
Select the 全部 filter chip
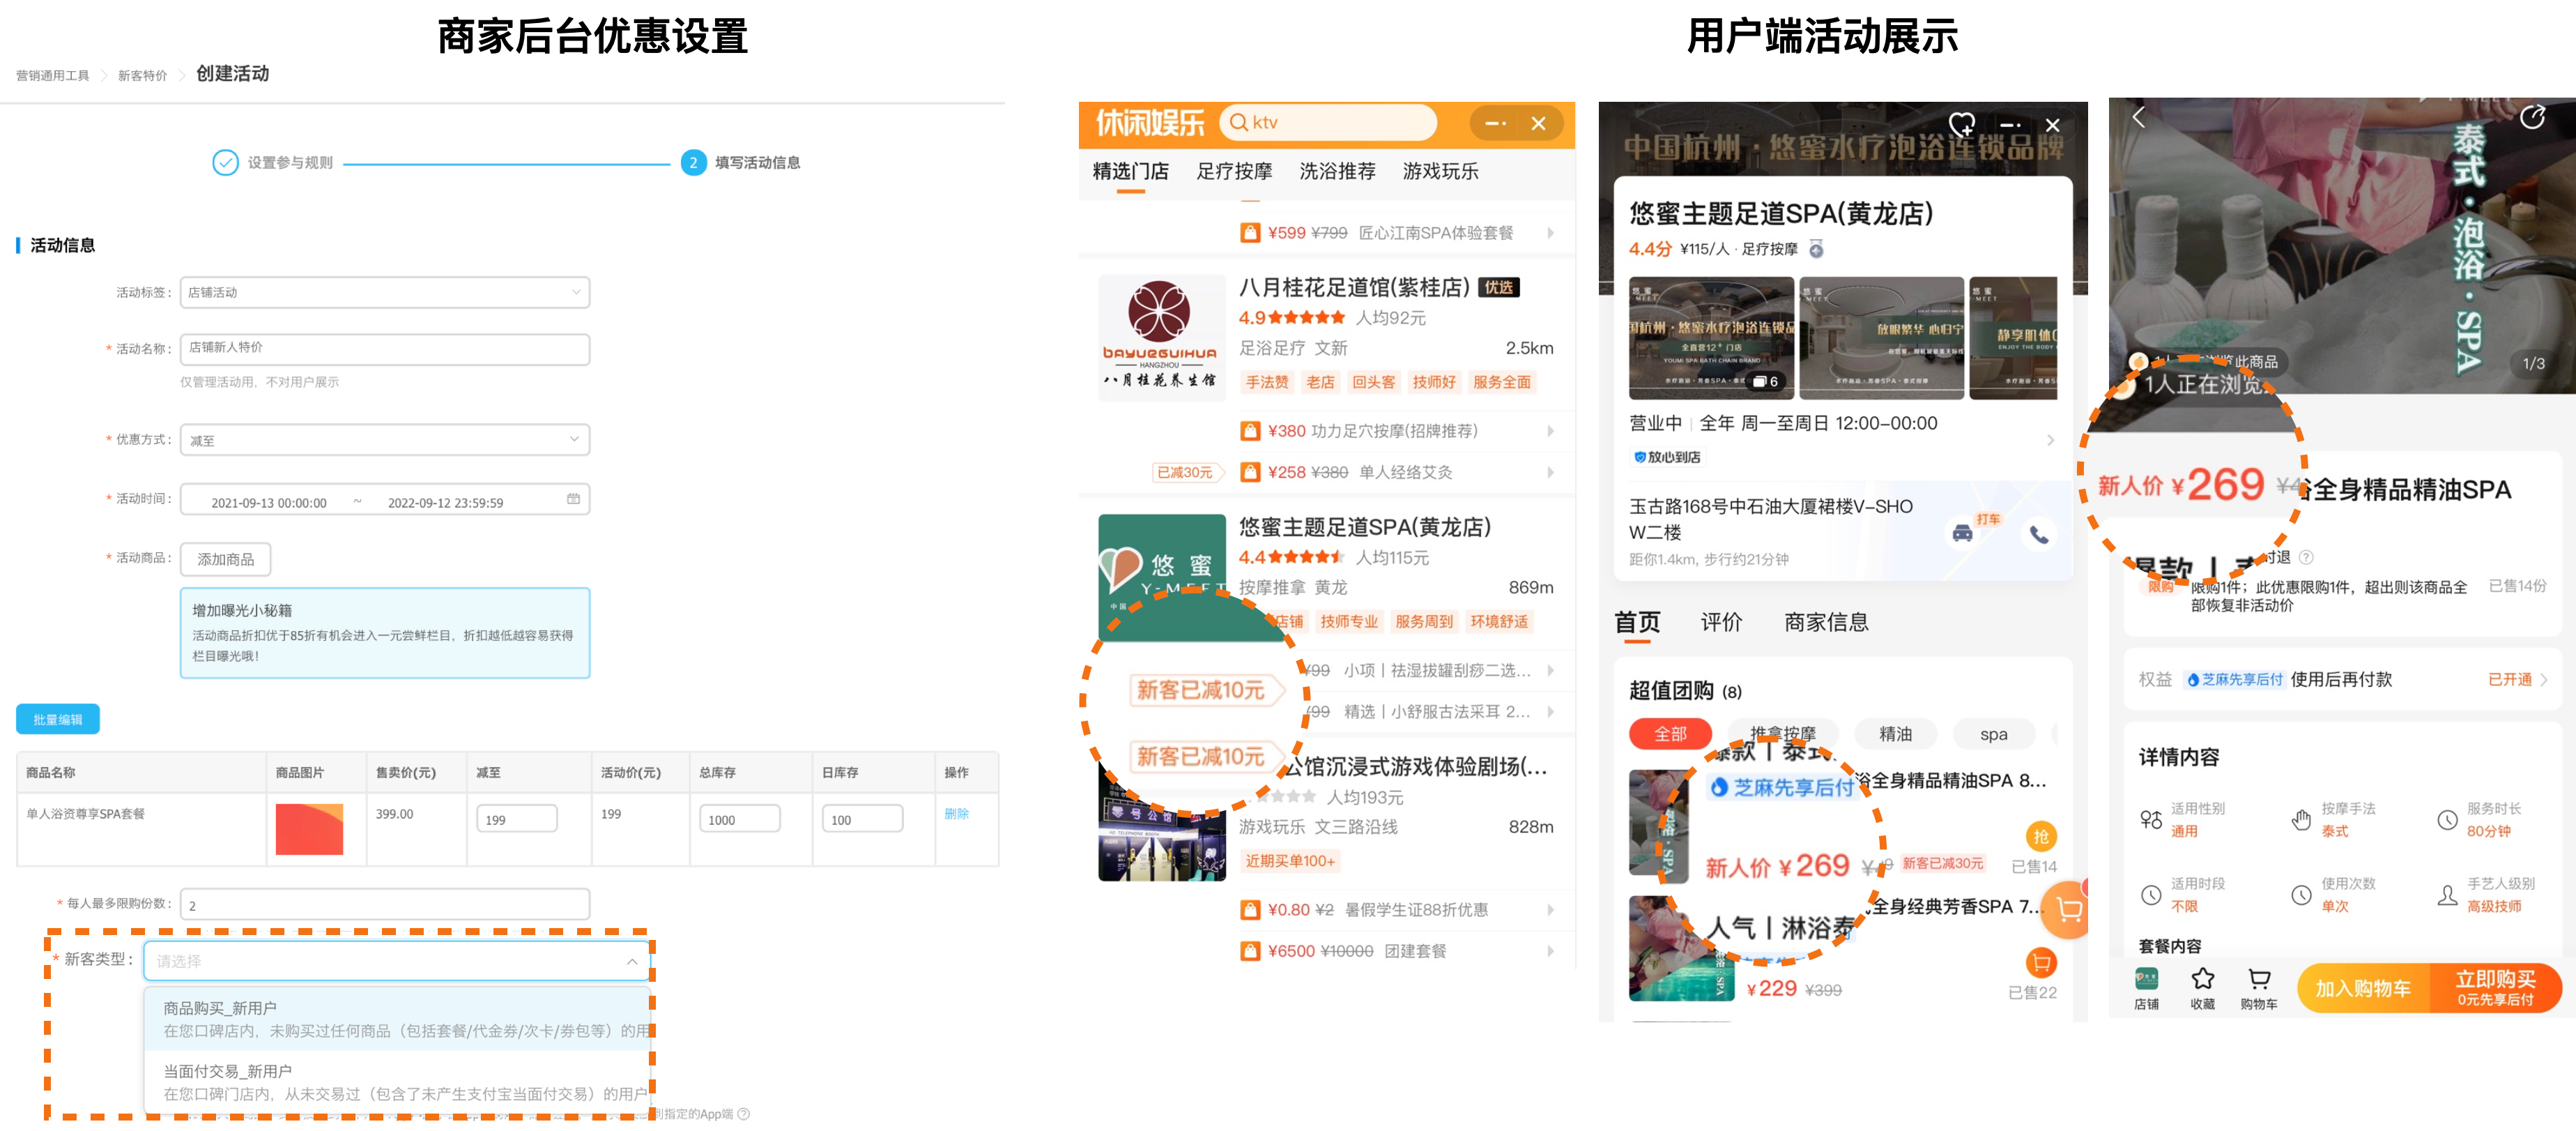pyautogui.click(x=1670, y=734)
